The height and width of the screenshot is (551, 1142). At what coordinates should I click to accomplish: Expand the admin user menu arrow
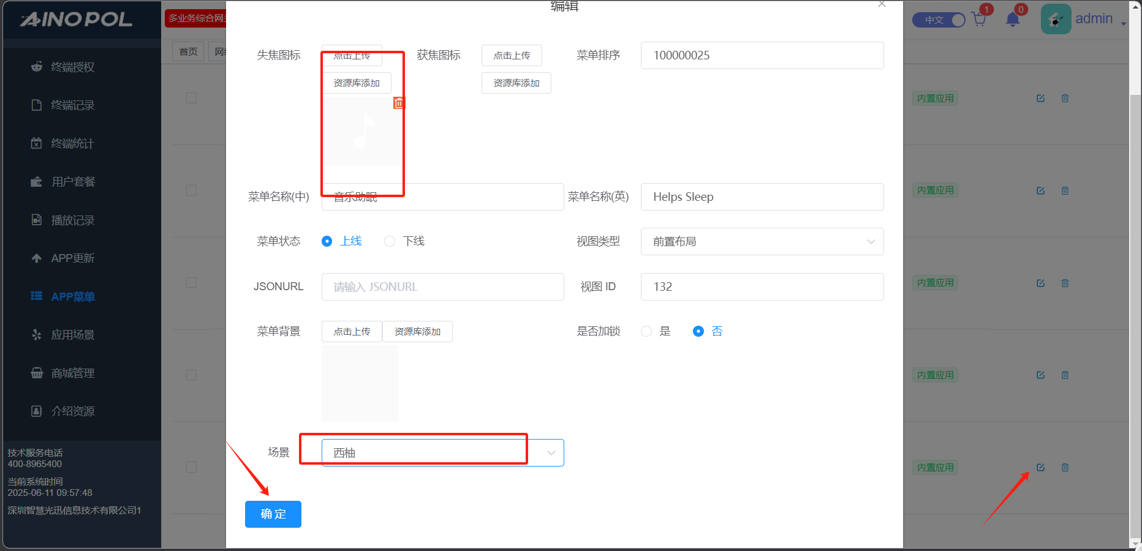pos(1124,23)
